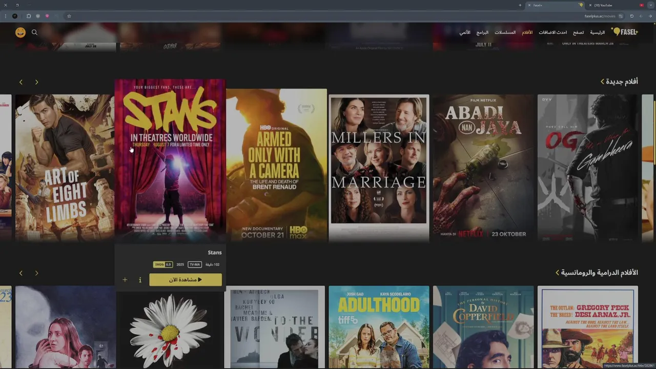The height and width of the screenshot is (369, 656).
Task: Switch to the (38) YouTube browser tab
Action: pyautogui.click(x=615, y=5)
